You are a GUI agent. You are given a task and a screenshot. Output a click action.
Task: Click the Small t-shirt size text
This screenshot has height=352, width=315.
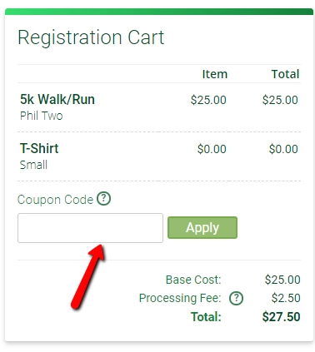click(x=33, y=165)
